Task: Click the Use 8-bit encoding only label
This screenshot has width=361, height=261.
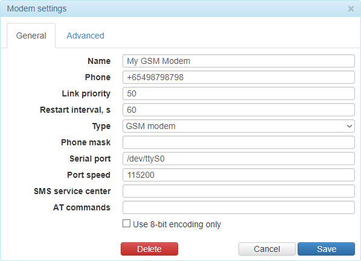Action: (177, 224)
